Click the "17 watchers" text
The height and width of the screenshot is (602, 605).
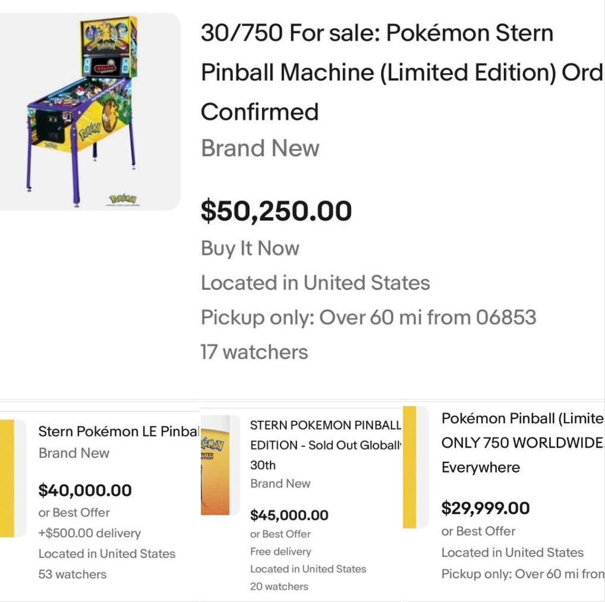(x=254, y=352)
